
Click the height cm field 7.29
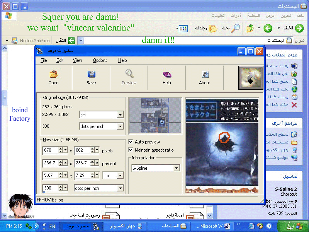82,176
